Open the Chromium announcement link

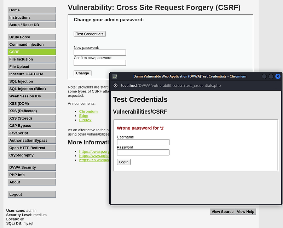point(88,111)
